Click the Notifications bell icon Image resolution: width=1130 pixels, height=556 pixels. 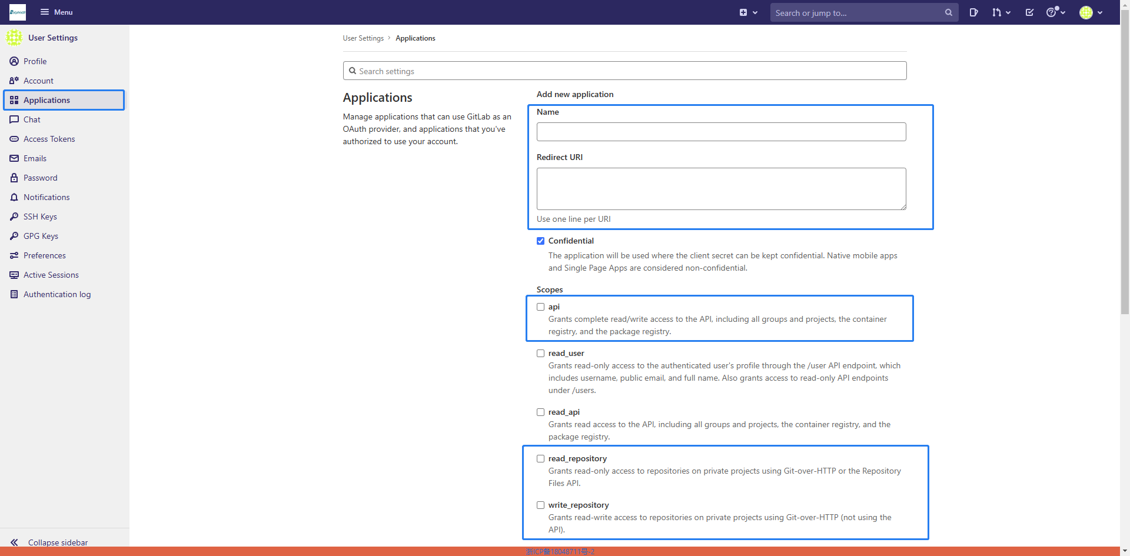[14, 197]
